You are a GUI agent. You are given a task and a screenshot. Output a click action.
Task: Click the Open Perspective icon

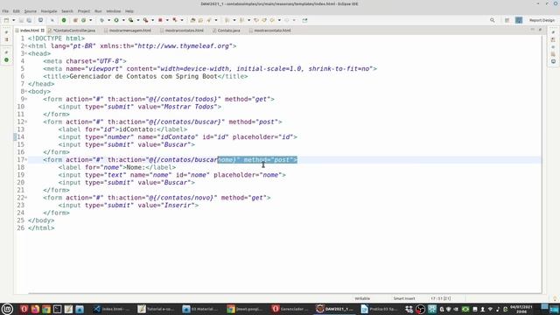click(507, 20)
